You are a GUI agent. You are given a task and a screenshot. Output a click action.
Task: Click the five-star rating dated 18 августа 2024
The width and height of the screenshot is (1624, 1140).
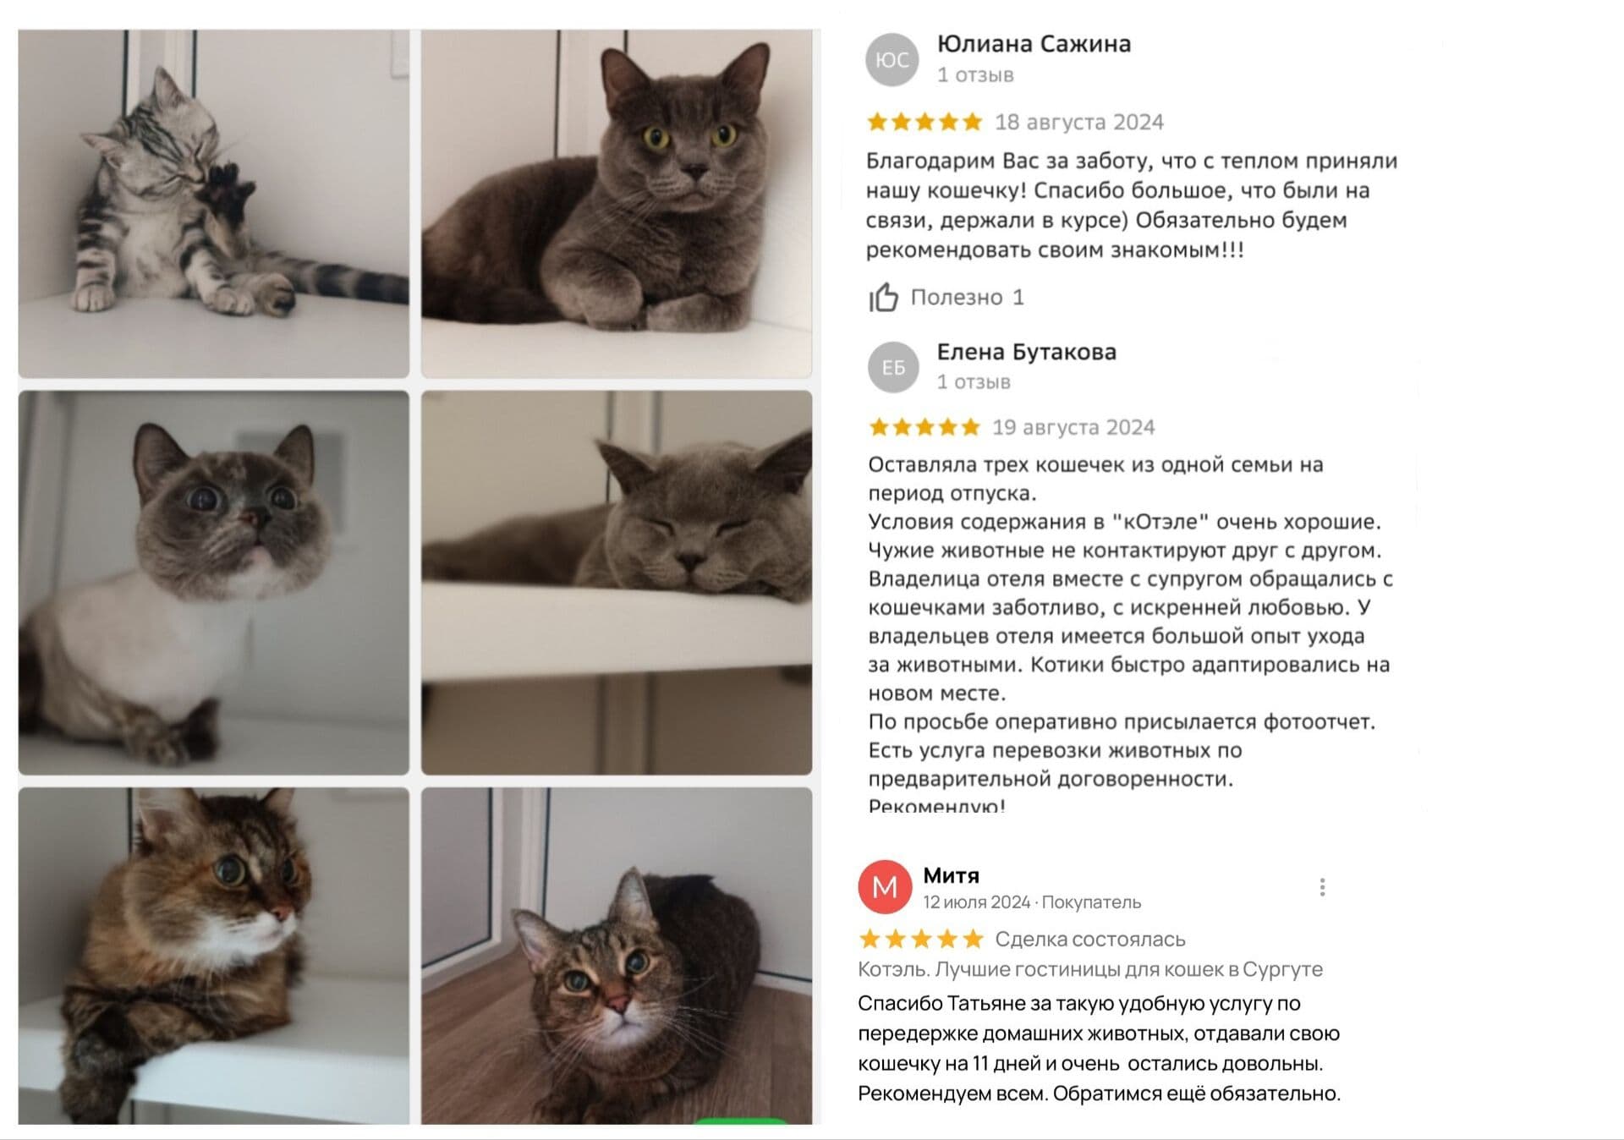pos(924,122)
